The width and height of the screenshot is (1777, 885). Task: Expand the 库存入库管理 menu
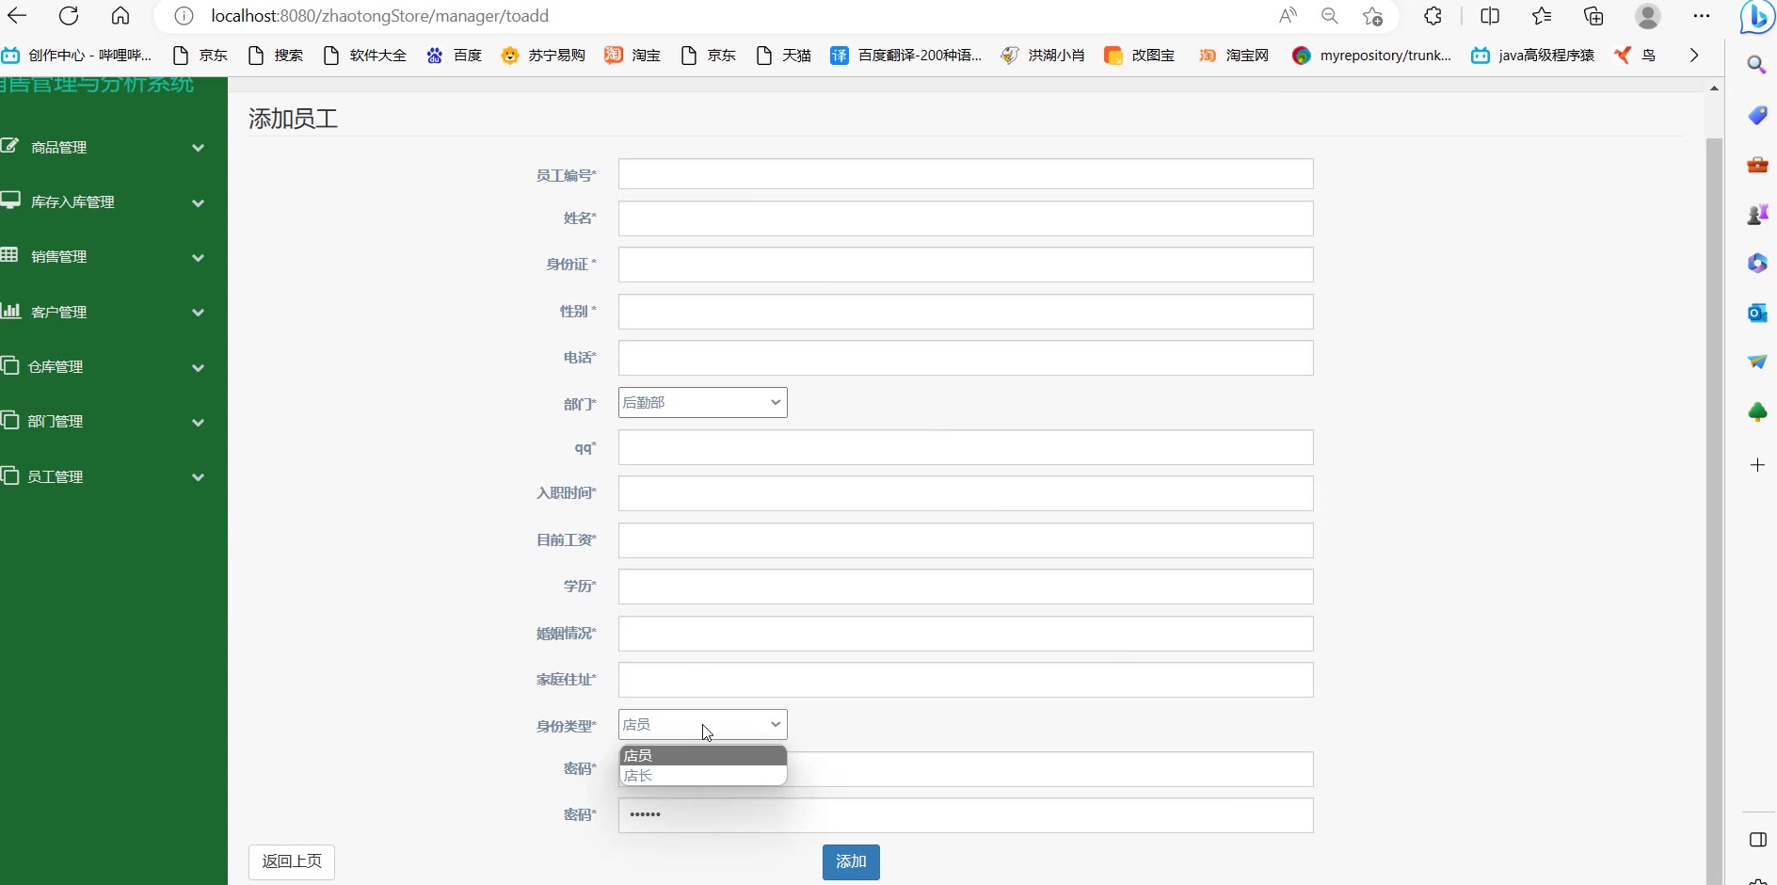click(x=104, y=202)
